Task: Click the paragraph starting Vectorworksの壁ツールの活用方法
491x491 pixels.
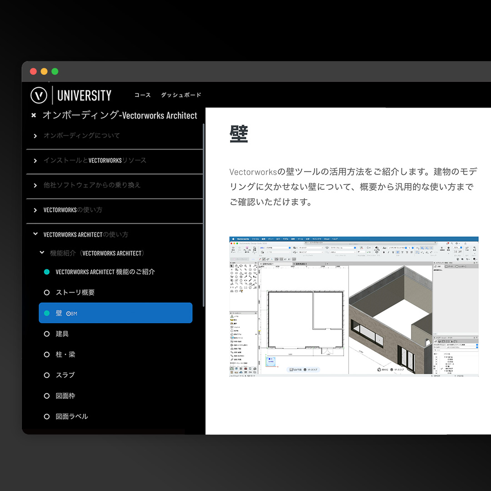Action: click(353, 187)
